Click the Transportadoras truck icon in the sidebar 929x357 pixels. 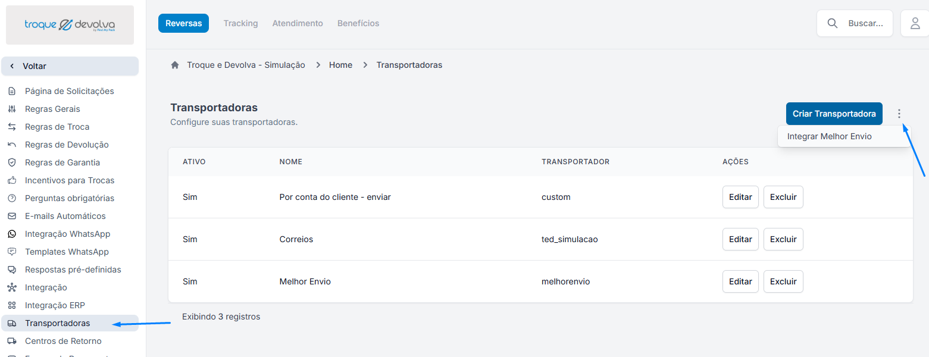pyautogui.click(x=12, y=323)
